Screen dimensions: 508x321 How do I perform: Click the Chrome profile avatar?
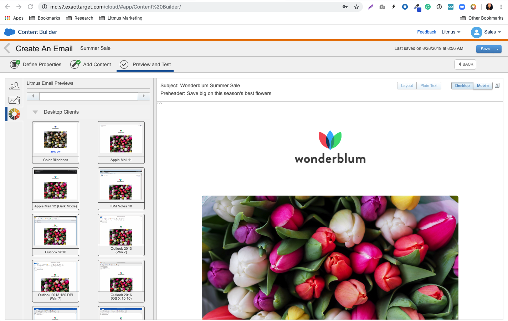click(x=489, y=7)
